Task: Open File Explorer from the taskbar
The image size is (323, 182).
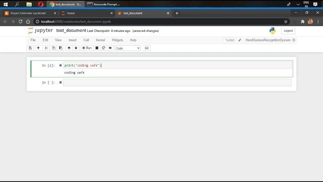Action: coord(29,4)
